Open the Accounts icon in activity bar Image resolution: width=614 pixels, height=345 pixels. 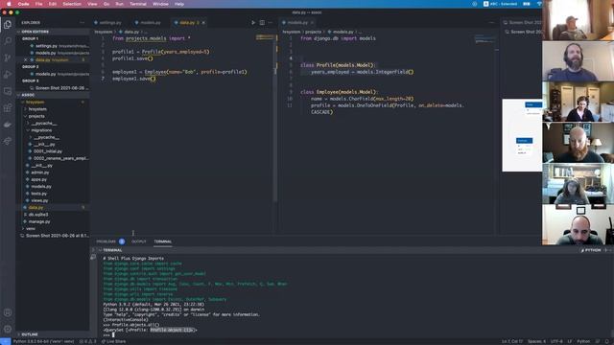click(x=8, y=312)
